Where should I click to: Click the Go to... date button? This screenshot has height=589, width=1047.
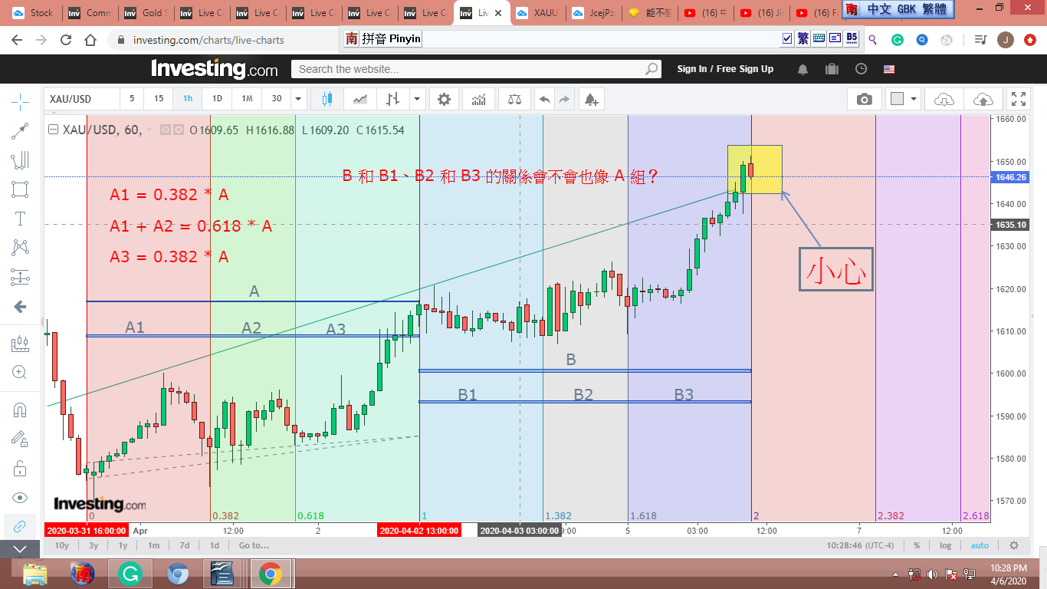coord(253,545)
